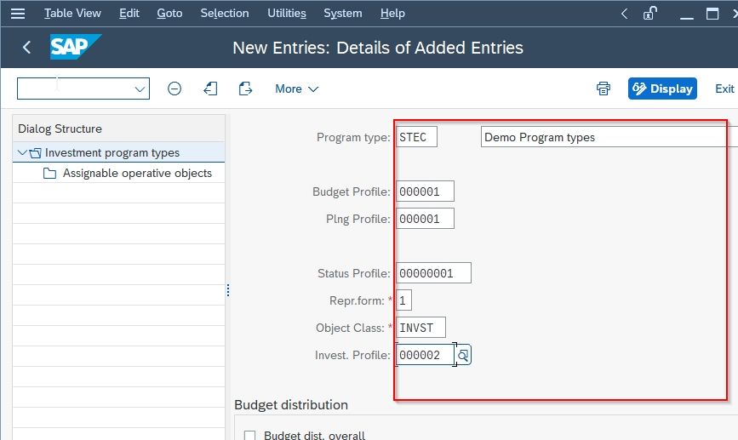The image size is (738, 440).
Task: Open the search help for Invest. Profile
Action: (463, 355)
